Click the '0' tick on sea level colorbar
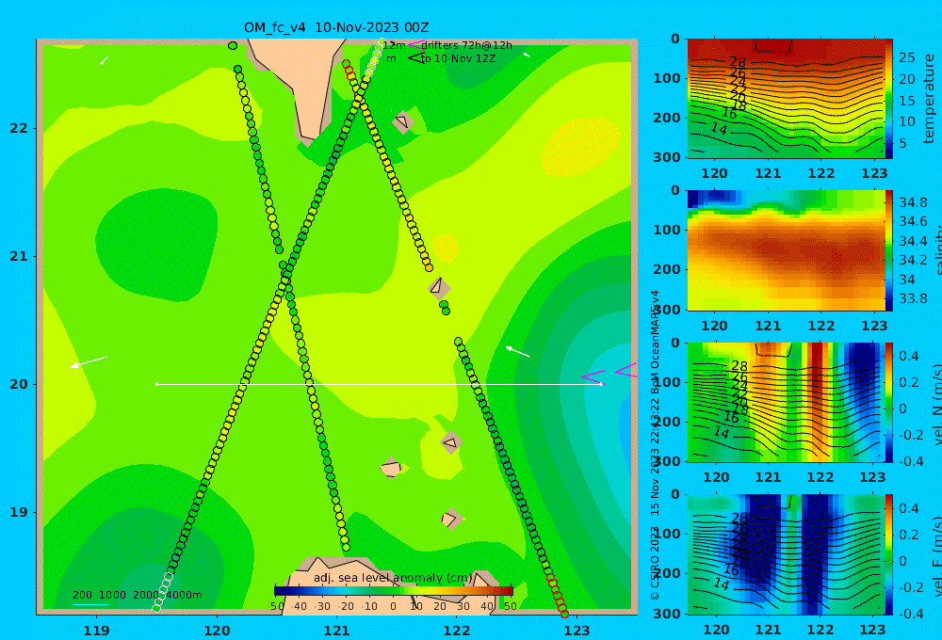The image size is (942, 640). pos(393,606)
